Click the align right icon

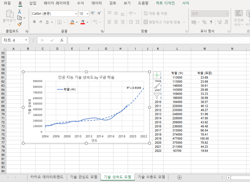(123, 22)
